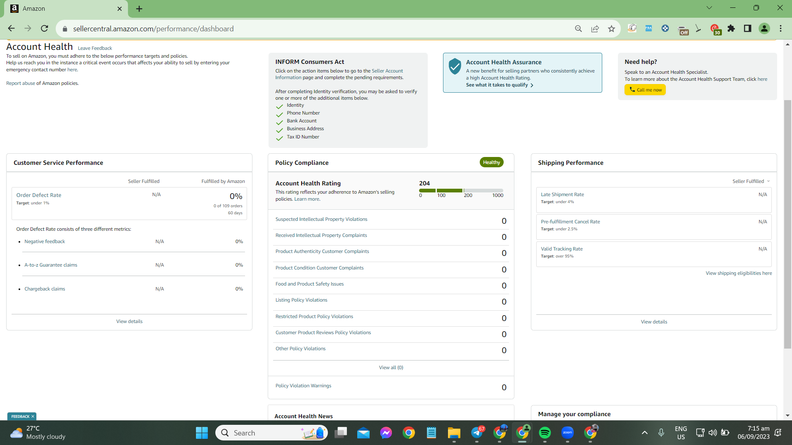The image size is (792, 445).
Task: Open a new browser tab
Action: click(139, 9)
